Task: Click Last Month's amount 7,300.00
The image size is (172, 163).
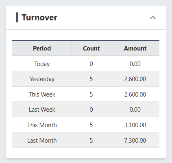Action: [135, 141]
